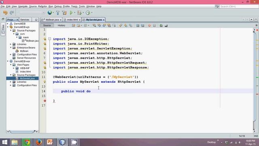This screenshot has width=259, height=146.
Task: Minimize the Projects panel using its window icon
Action: coord(36,20)
